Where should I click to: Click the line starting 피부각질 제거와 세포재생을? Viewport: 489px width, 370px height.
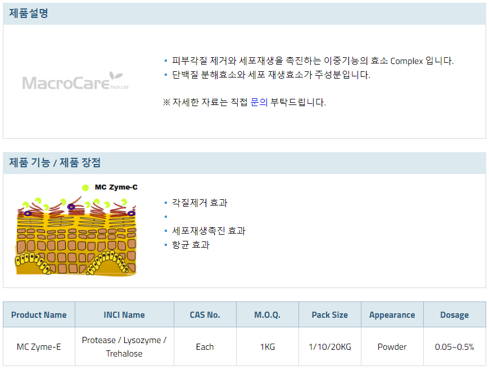(x=313, y=61)
